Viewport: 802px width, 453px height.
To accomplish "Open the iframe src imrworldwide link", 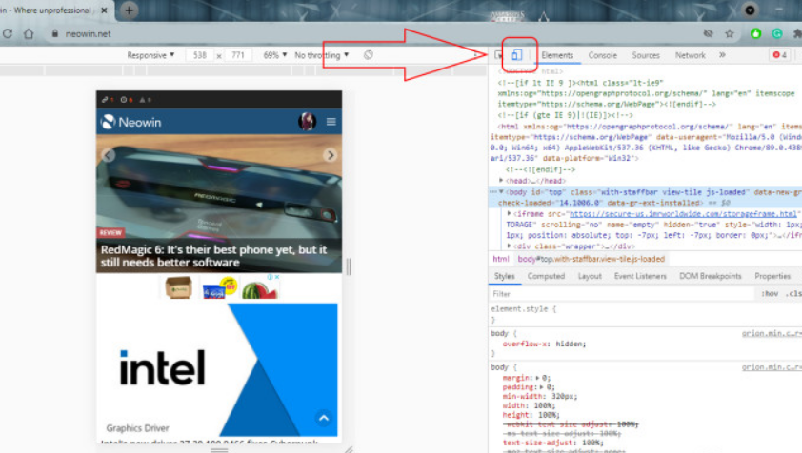I will [x=683, y=214].
